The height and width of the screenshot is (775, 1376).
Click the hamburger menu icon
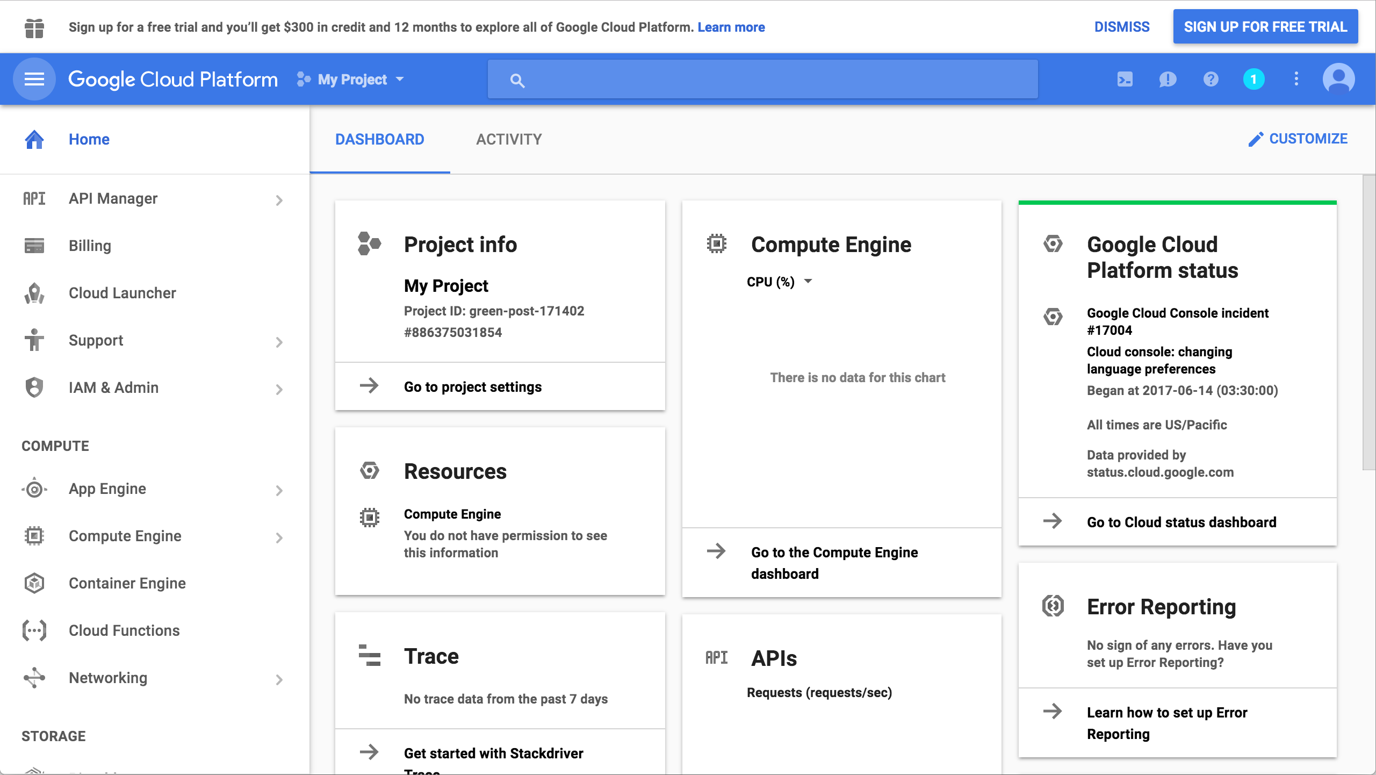coord(34,78)
